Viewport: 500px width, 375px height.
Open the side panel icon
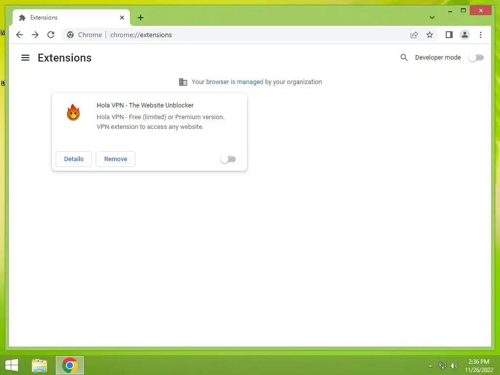pos(449,35)
